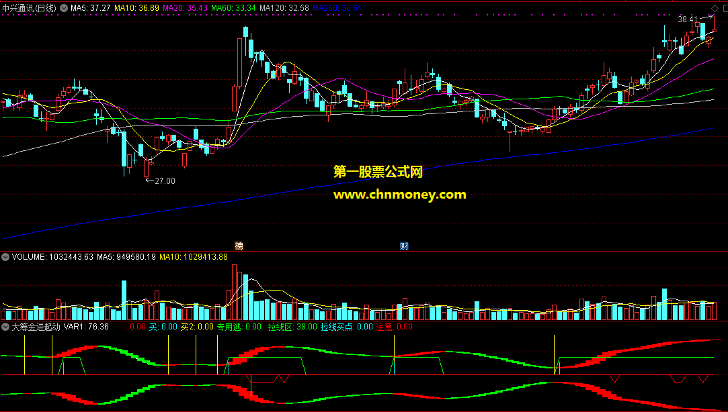Viewport: 728px width, 412px height.
Task: Select the 中兴通讯(日线) stock title
Action: coord(30,8)
